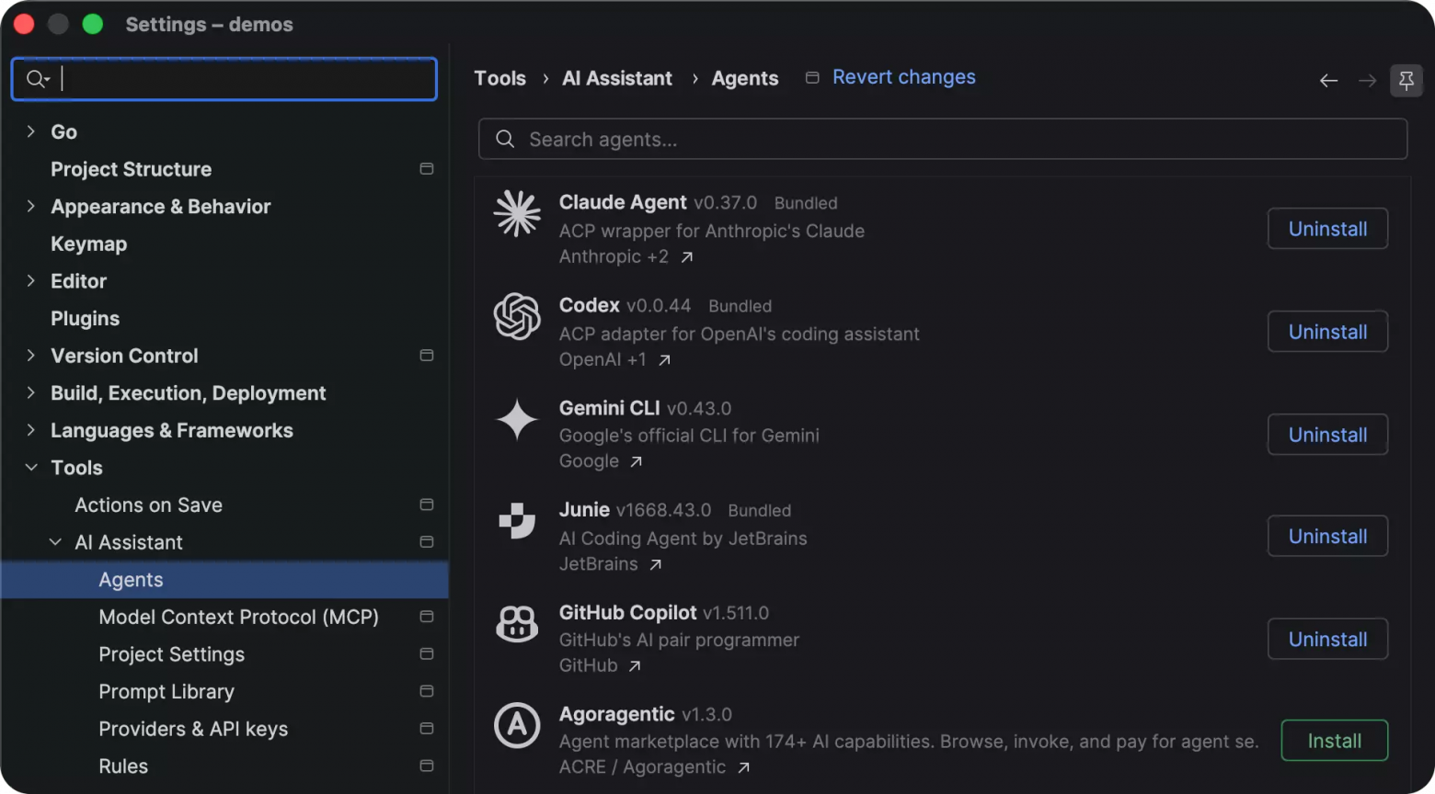Uninstall the Gemini CLI agent
The height and width of the screenshot is (794, 1435).
1327,435
